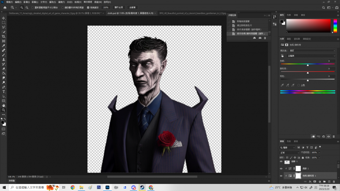Select the Crop tool
The image size is (340, 191).
coord(4,37)
